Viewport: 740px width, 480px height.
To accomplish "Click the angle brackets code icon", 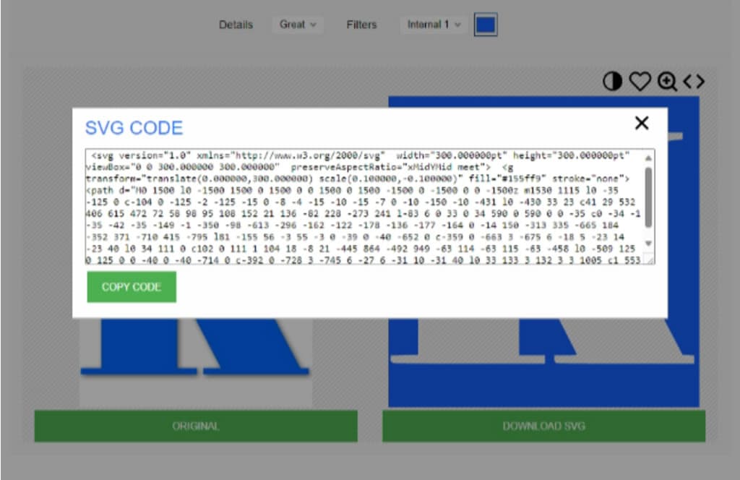I will pos(693,82).
